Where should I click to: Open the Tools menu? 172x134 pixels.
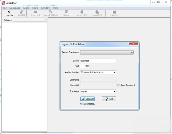35,8
